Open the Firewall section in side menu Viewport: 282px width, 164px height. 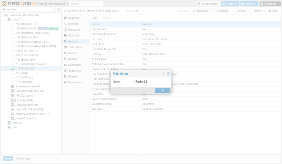[73, 77]
